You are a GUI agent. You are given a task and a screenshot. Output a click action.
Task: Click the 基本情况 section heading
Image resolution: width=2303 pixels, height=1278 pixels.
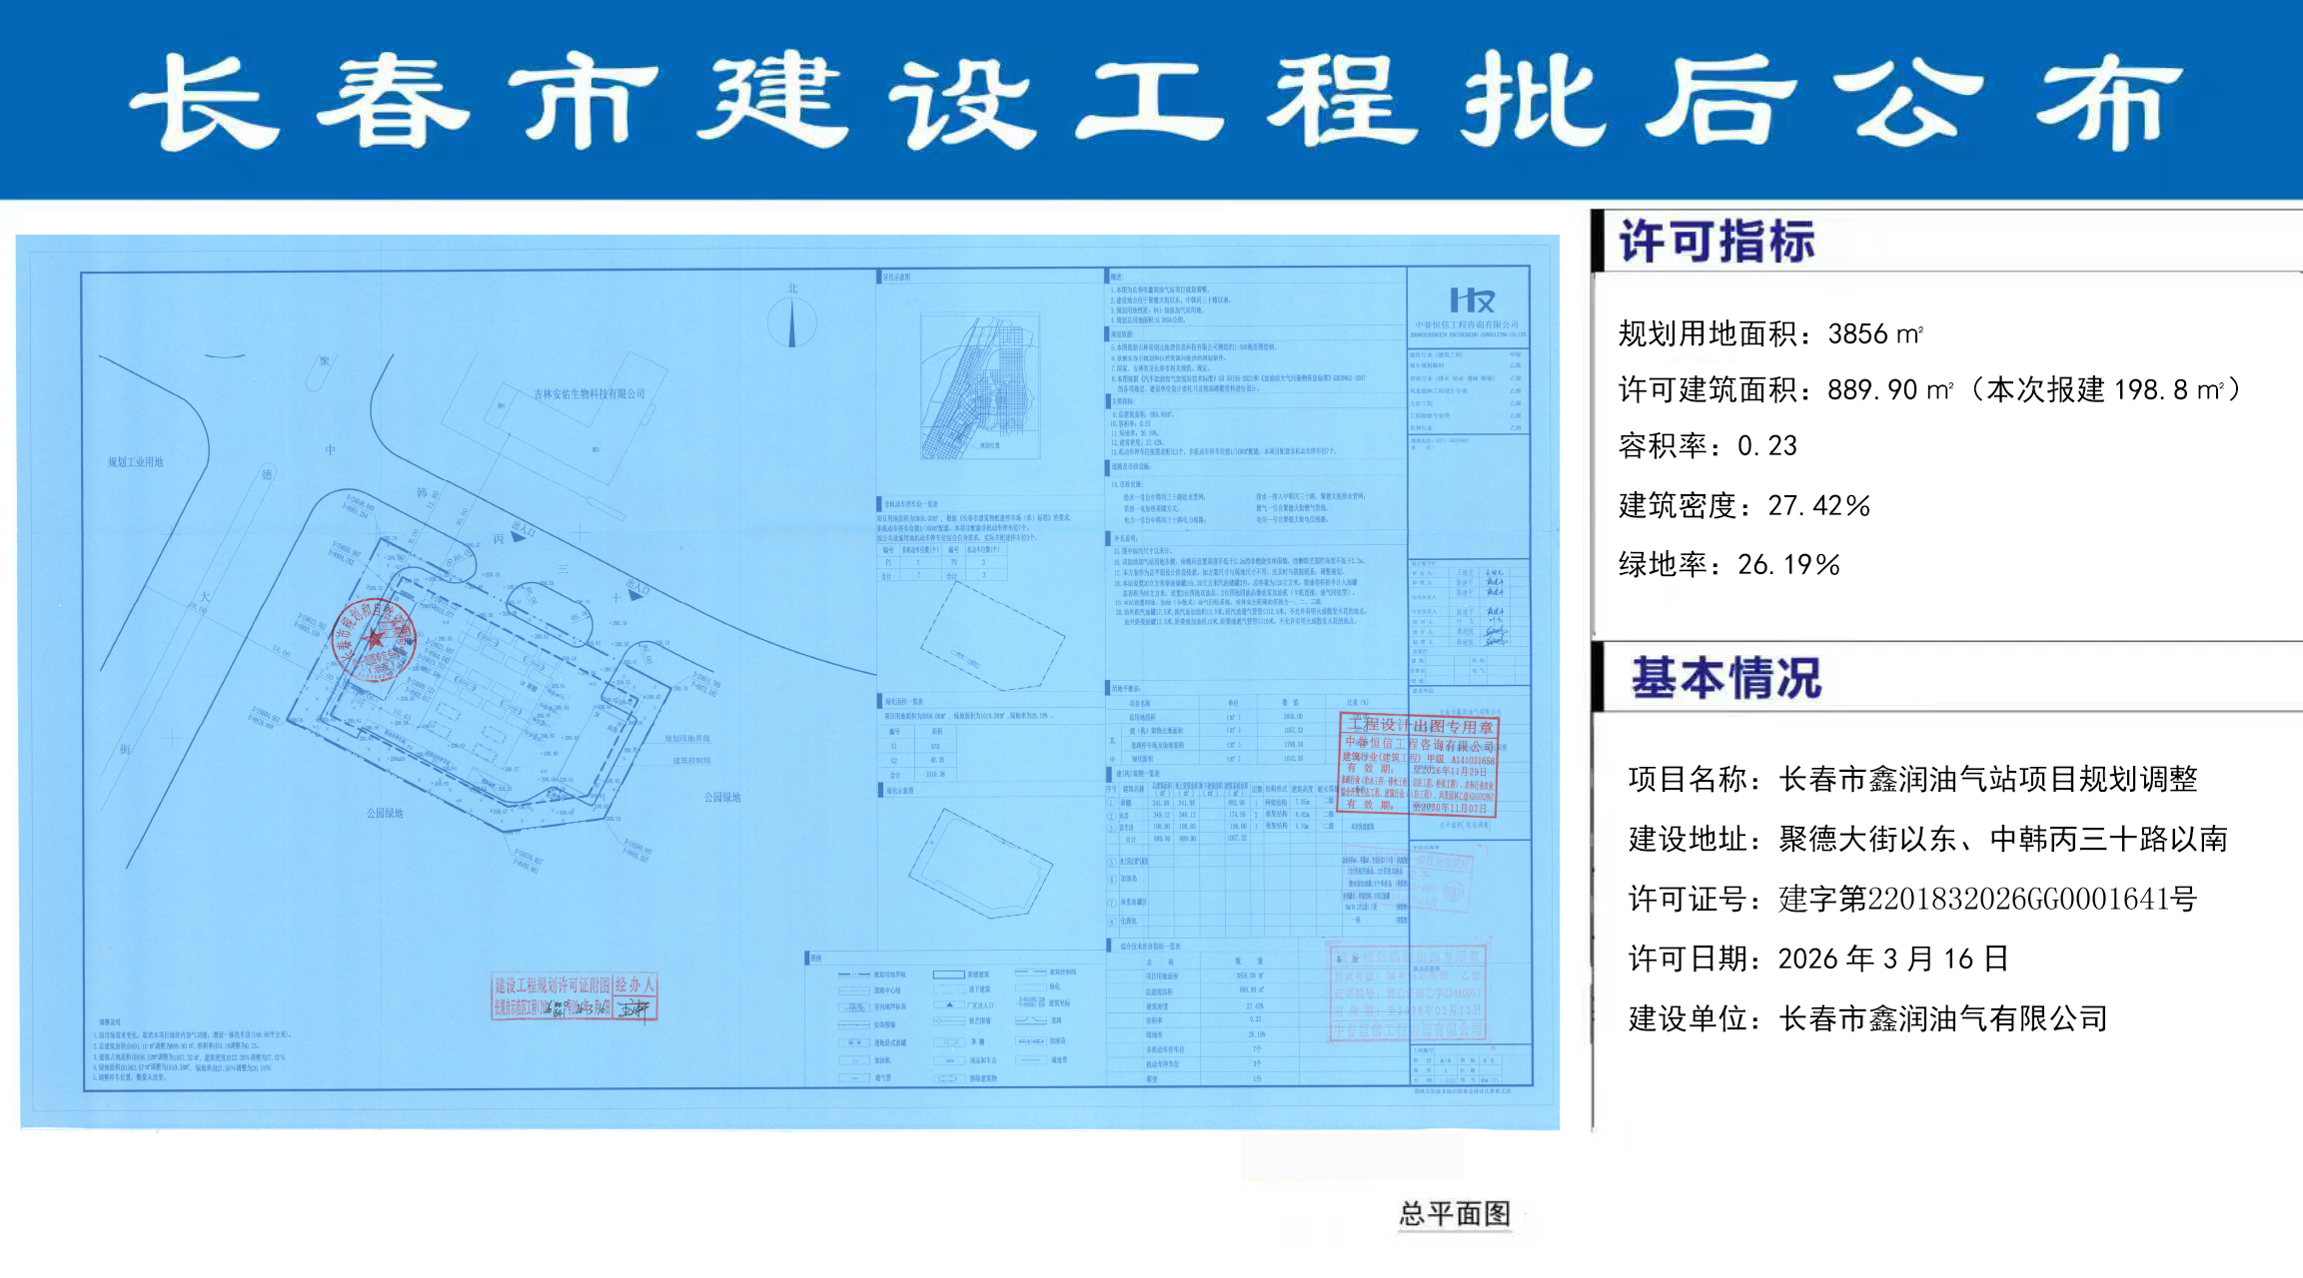coord(1726,679)
